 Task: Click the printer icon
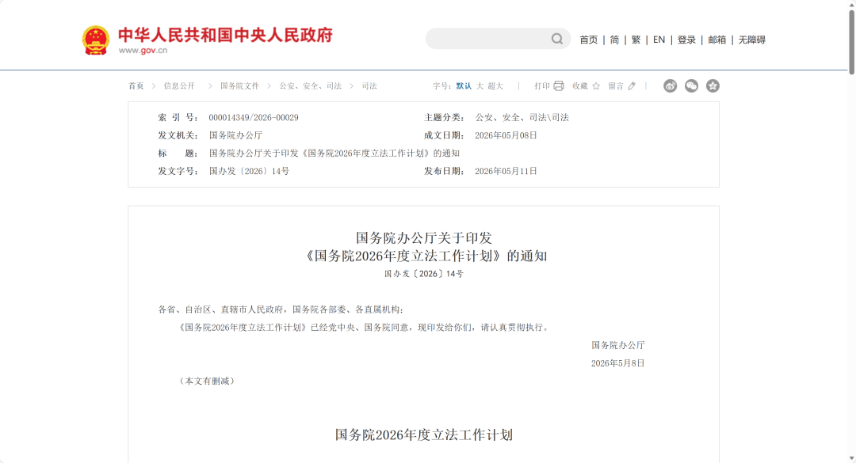coord(559,85)
